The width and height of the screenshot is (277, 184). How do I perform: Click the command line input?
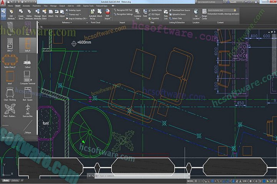pos(142,176)
